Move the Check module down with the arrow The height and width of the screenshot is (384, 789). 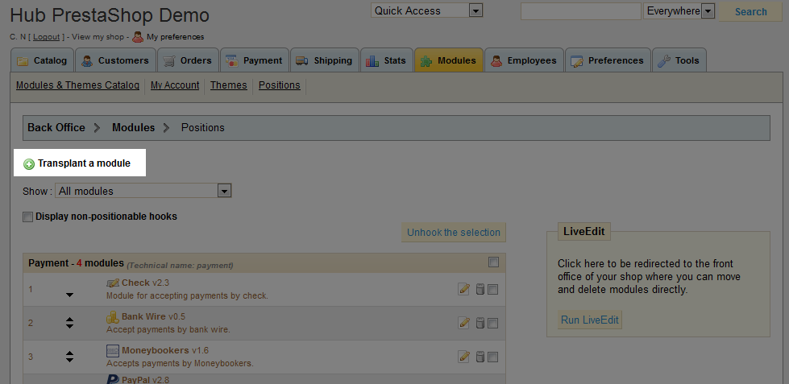point(69,295)
